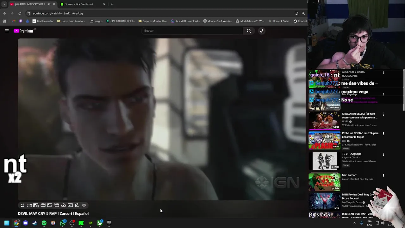This screenshot has width=405, height=228.
Task: Open the xCloner.1.2.1 Win bookmark
Action: [x=218, y=21]
